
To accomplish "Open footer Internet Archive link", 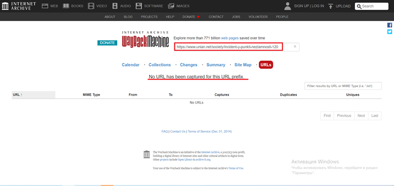I will [x=210, y=152].
